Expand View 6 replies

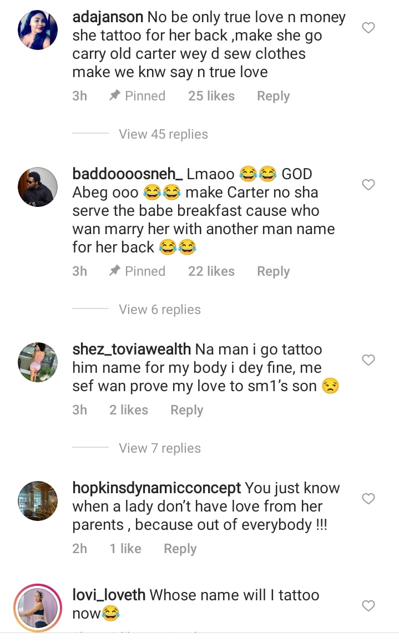160,310
